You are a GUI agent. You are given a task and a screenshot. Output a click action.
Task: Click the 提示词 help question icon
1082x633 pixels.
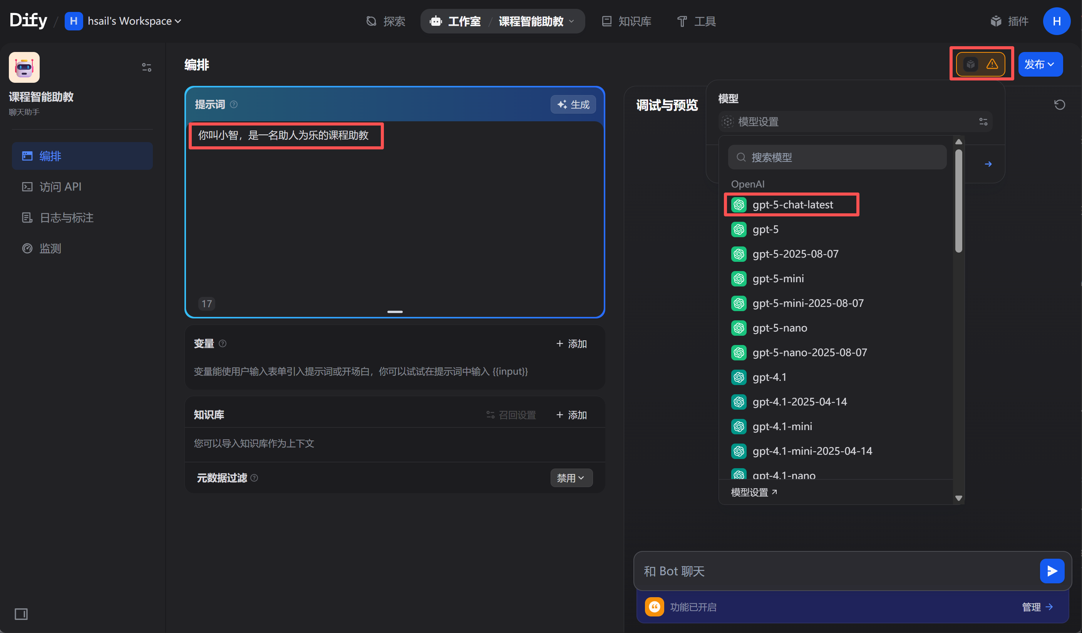click(x=234, y=104)
